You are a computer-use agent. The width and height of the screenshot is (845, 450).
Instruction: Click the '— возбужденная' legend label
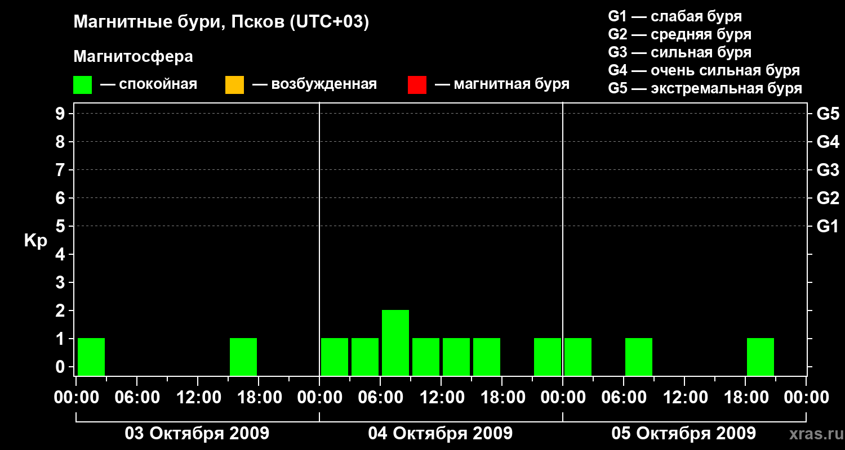click(315, 84)
